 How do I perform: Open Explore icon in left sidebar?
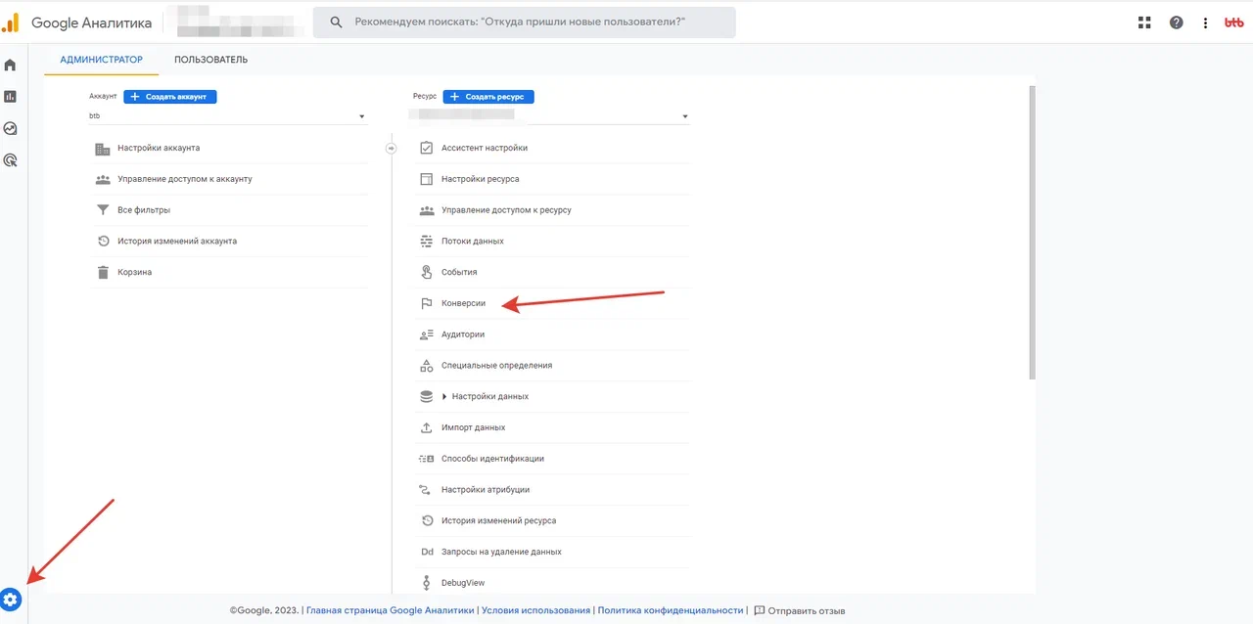[x=11, y=128]
